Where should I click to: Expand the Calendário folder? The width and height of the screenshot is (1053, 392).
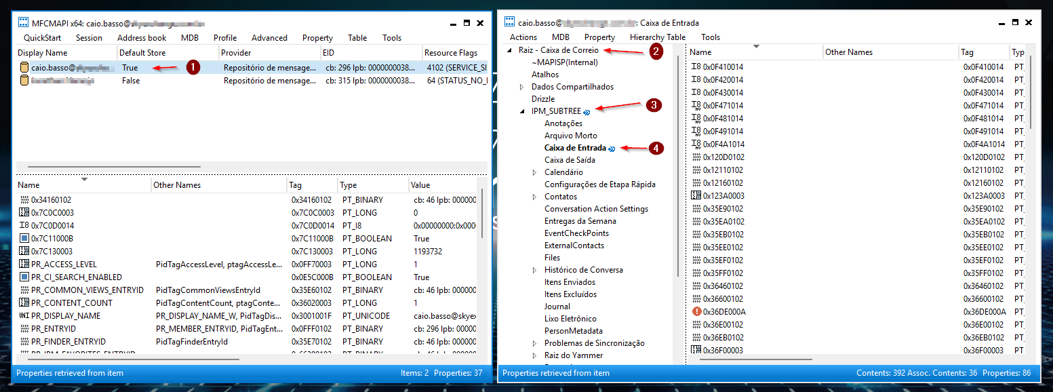tap(535, 172)
